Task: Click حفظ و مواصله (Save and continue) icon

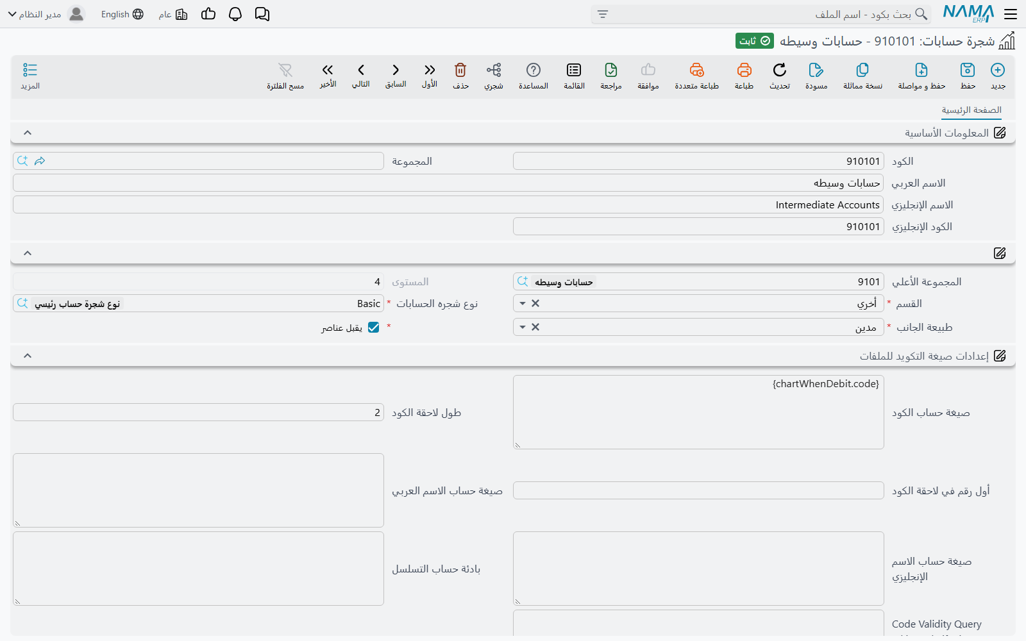Action: click(x=921, y=70)
